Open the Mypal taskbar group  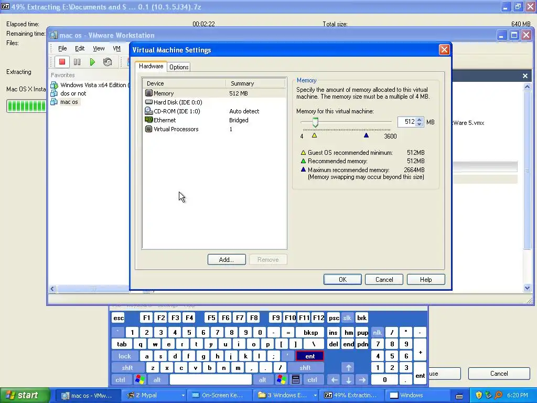coord(155,395)
